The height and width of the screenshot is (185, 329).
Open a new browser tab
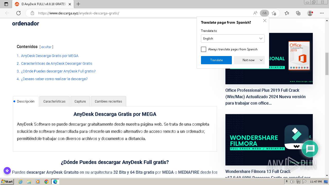78,4
